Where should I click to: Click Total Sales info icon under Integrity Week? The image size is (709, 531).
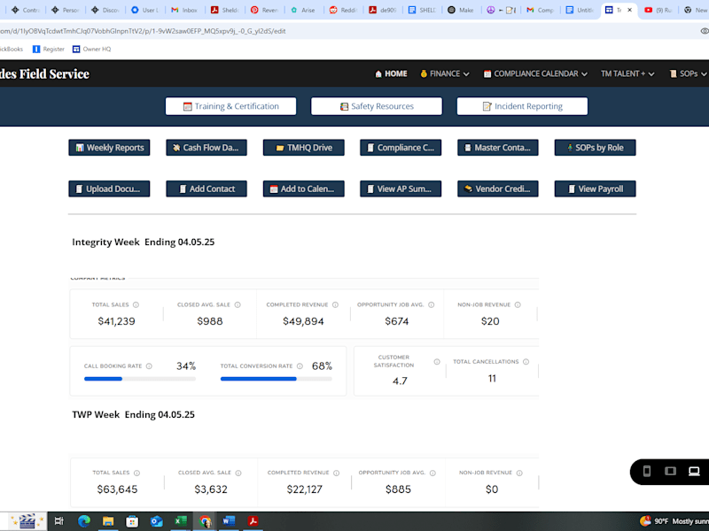136,304
